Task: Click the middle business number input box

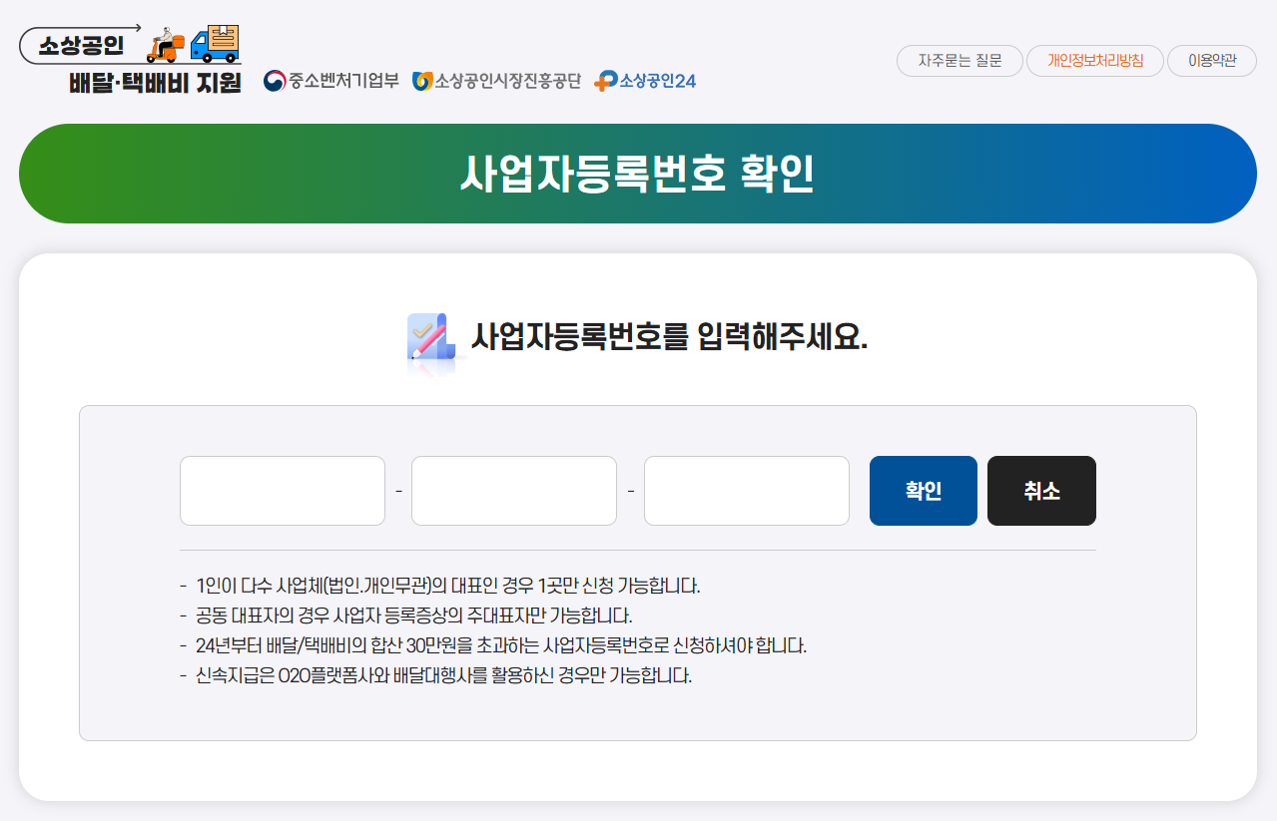Action: click(513, 490)
